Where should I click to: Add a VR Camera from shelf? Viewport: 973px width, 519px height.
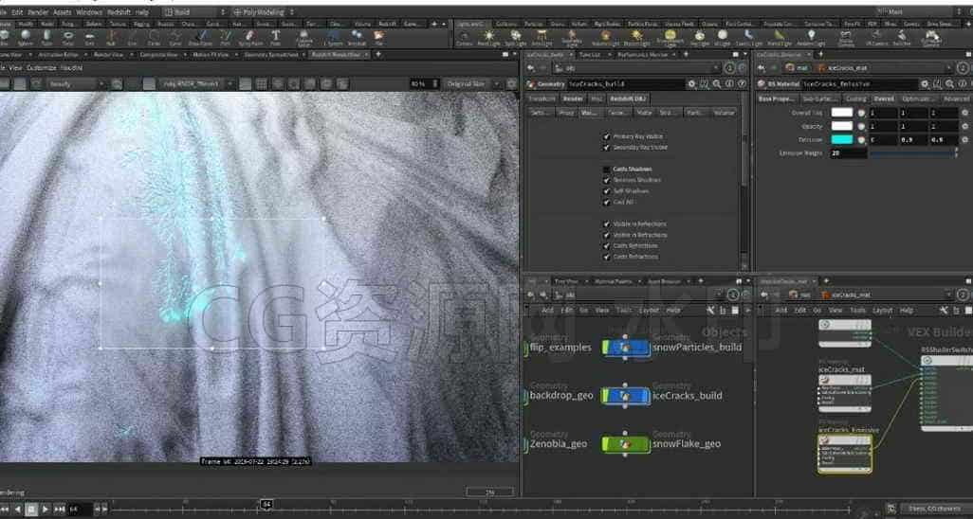tap(877, 38)
